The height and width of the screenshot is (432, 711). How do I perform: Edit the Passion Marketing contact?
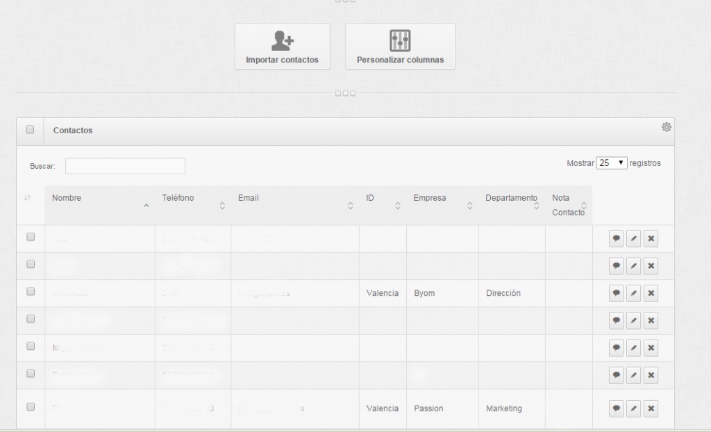tap(633, 408)
